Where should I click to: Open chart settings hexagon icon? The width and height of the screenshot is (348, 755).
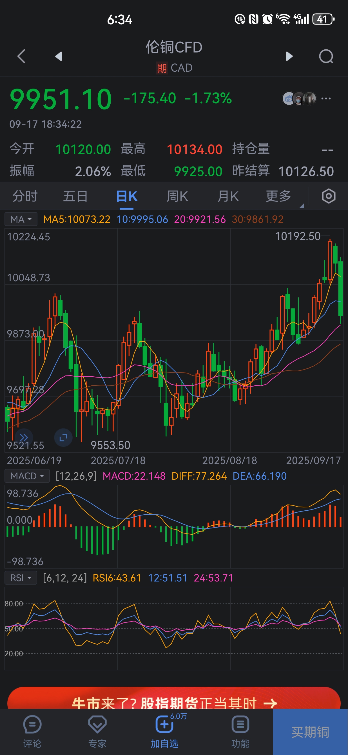pos(328,196)
